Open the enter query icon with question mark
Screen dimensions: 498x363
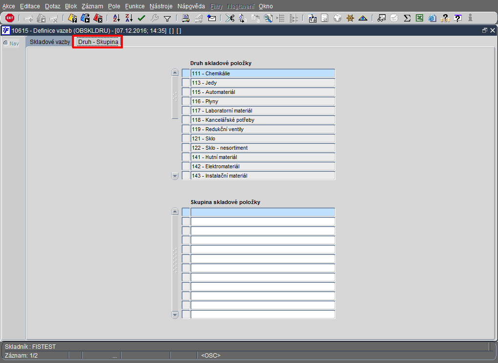coord(72,18)
